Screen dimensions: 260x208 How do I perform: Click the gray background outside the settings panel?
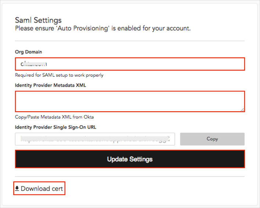point(259,110)
